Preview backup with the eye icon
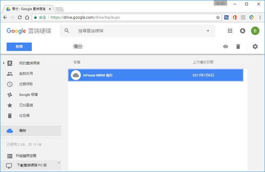Screen dimensions: 265x172 pos(225,46)
